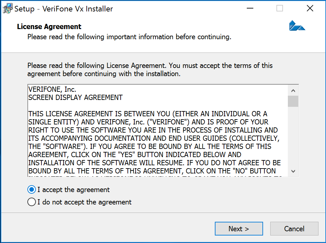
Task: Click the X icon to close the installer
Action: [x=310, y=8]
